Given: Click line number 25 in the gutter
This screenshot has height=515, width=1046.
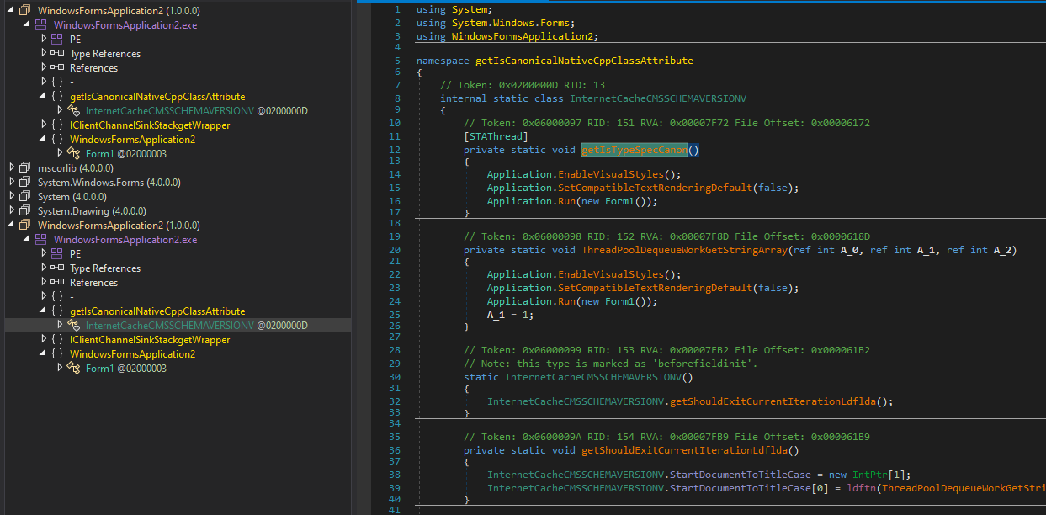Looking at the screenshot, I should pos(395,315).
